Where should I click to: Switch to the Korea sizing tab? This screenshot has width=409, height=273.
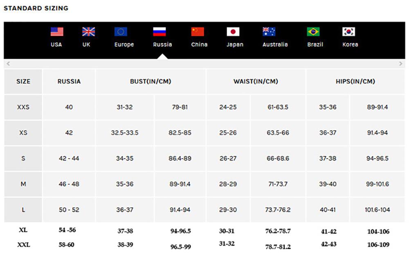350,44
